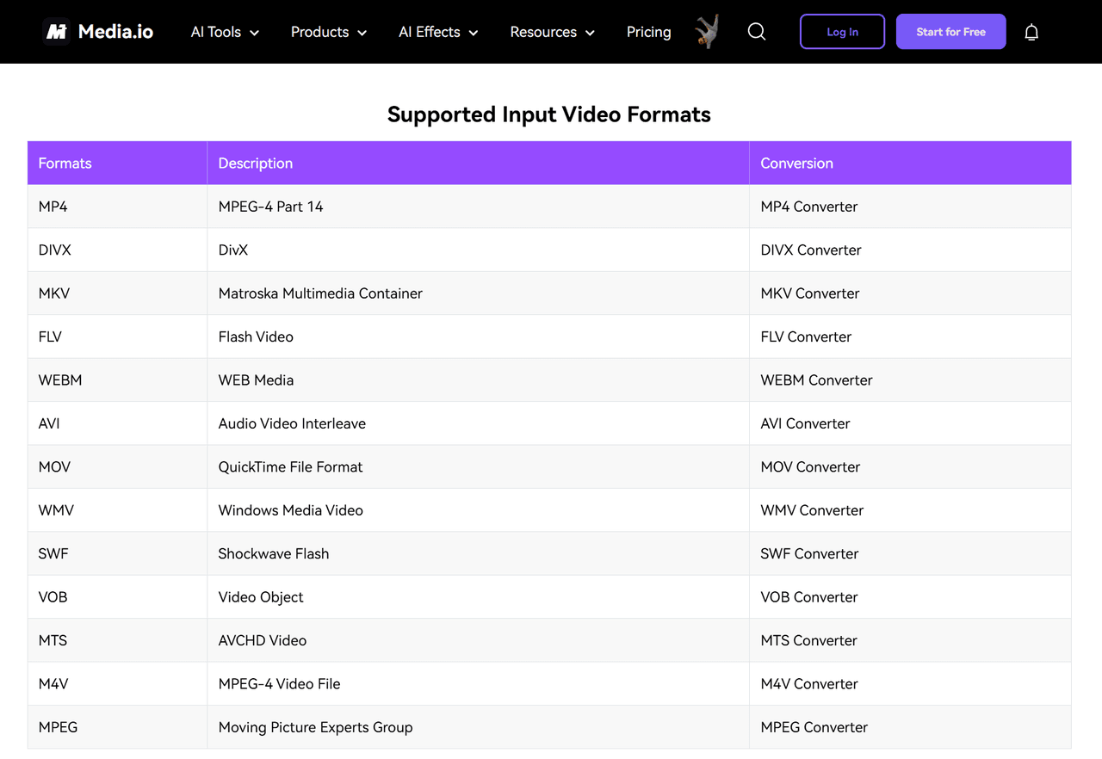This screenshot has width=1102, height=759.
Task: Click the Conversion column header
Action: (911, 163)
